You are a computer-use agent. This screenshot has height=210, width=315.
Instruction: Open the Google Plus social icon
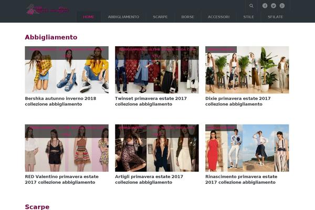click(x=282, y=6)
